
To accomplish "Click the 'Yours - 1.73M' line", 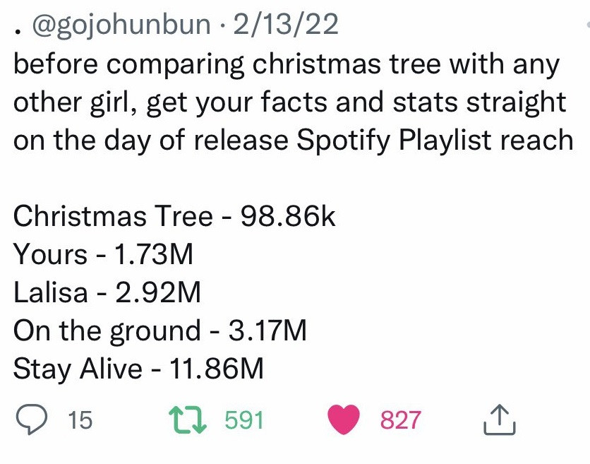I will click(103, 254).
